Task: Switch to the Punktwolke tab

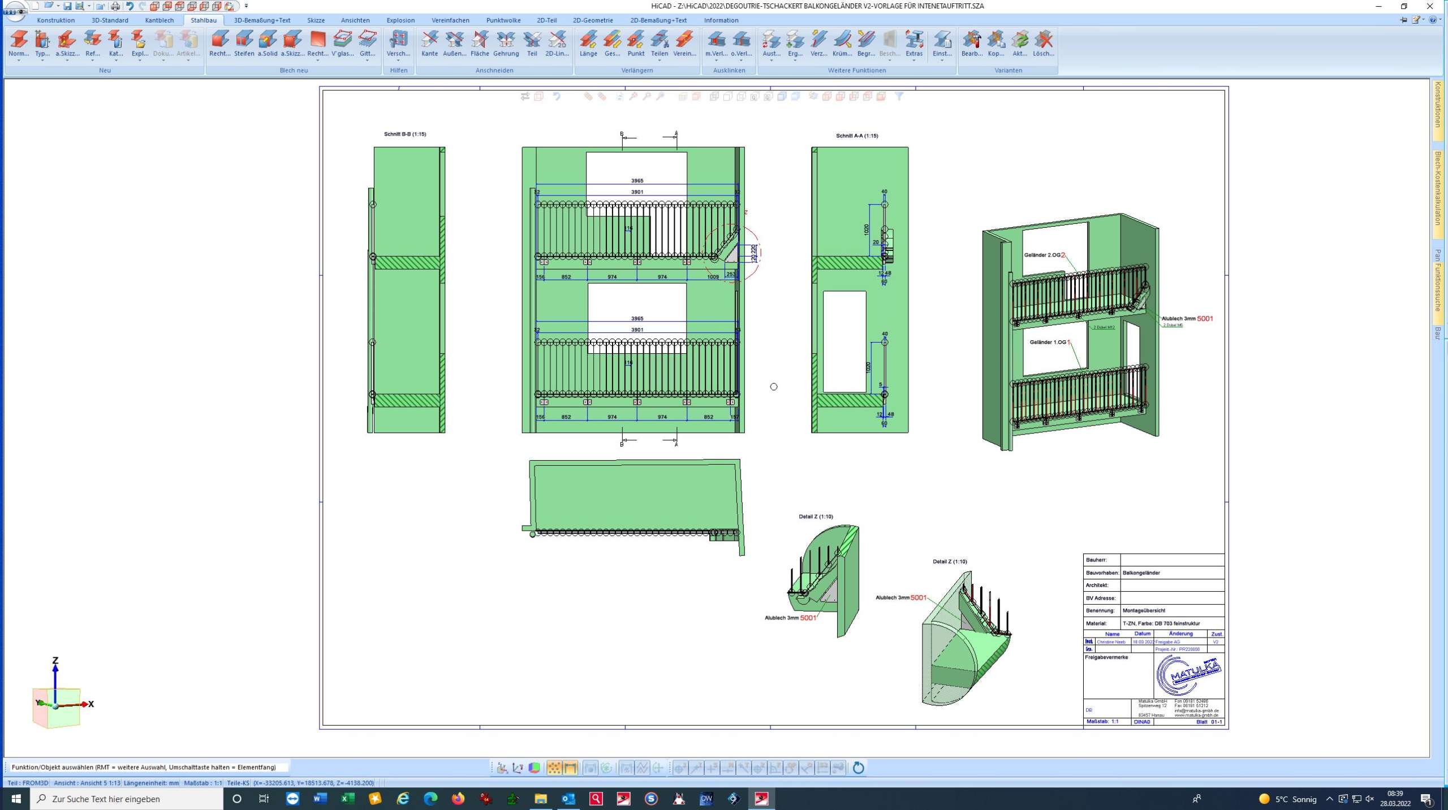Action: click(x=503, y=20)
